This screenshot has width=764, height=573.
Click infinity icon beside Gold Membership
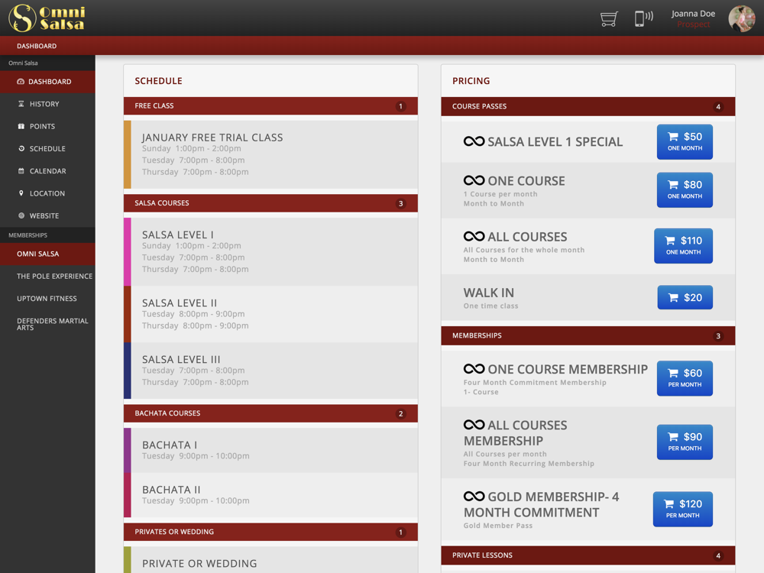coord(474,497)
